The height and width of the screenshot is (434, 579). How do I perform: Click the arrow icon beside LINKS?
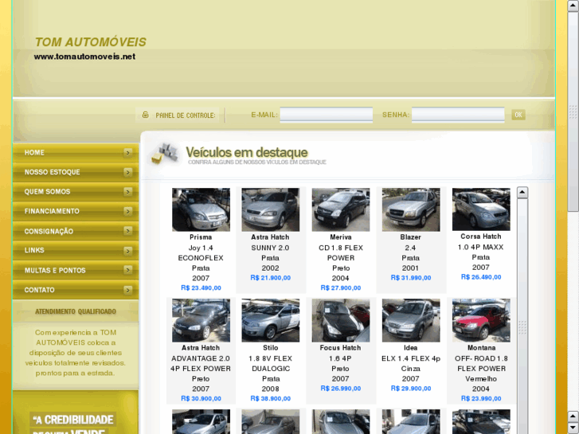pos(127,251)
